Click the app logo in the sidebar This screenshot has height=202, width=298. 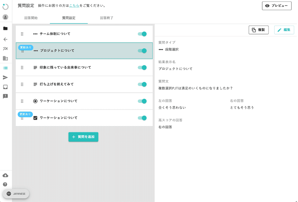5,6
